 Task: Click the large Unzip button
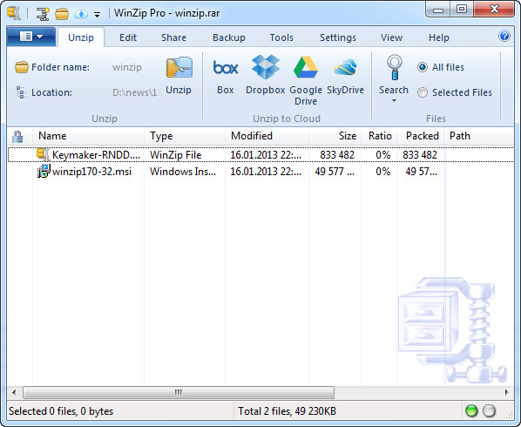[179, 76]
